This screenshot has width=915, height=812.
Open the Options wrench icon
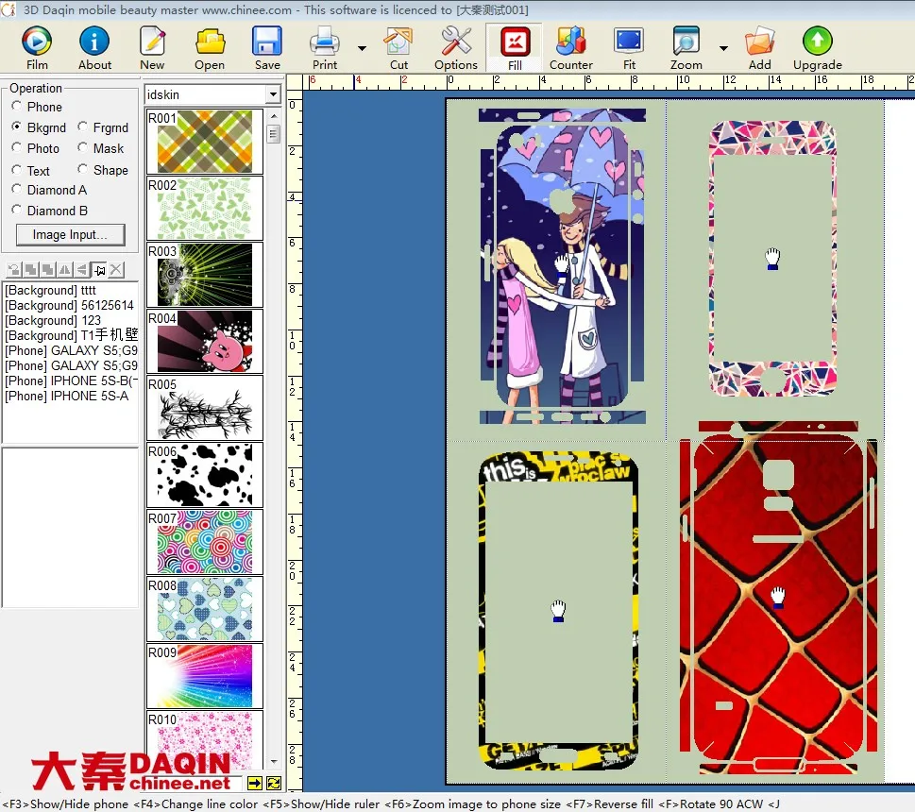click(x=456, y=47)
